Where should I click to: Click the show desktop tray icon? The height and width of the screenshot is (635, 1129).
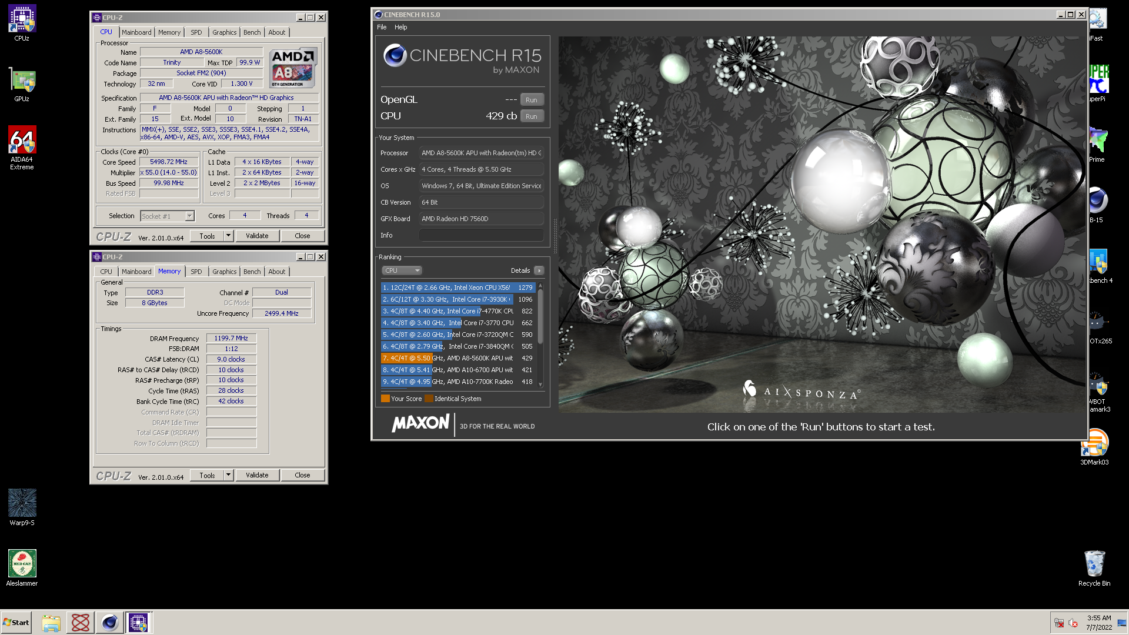coord(1123,623)
